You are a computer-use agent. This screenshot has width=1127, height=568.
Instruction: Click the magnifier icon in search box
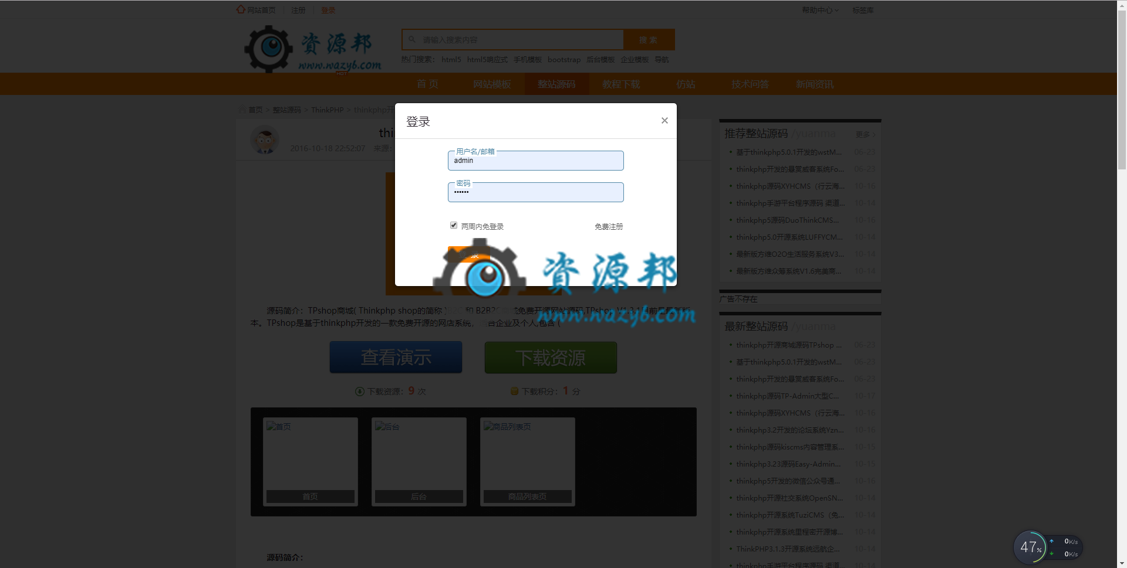[x=412, y=39]
